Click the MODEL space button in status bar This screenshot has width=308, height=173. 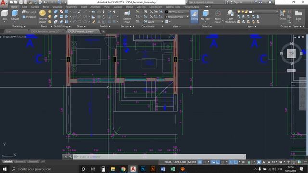(192, 162)
